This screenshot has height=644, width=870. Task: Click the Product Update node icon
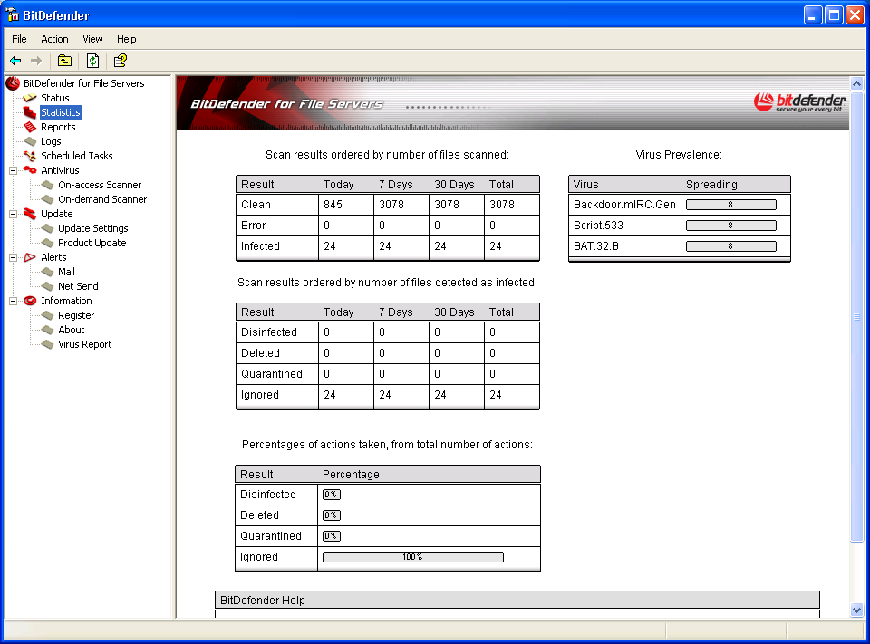[48, 243]
